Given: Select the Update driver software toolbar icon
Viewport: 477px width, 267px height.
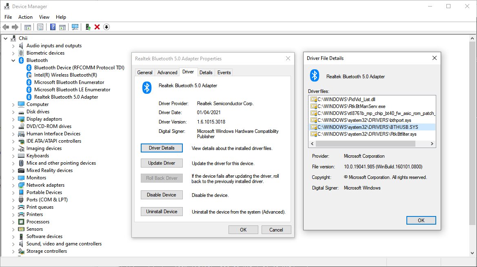Looking at the screenshot, I should (88, 27).
